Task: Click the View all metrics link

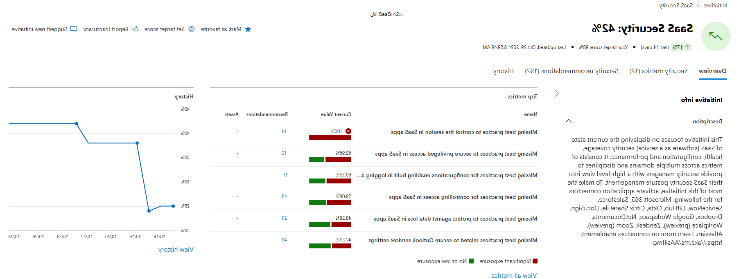Action: click(x=514, y=276)
